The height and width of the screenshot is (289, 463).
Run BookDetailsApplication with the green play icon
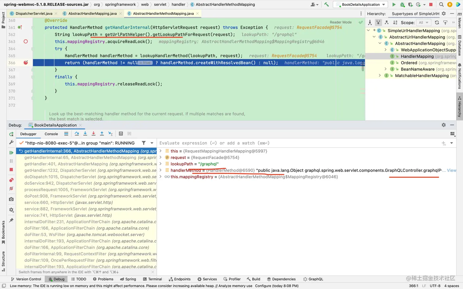pyautogui.click(x=394, y=5)
